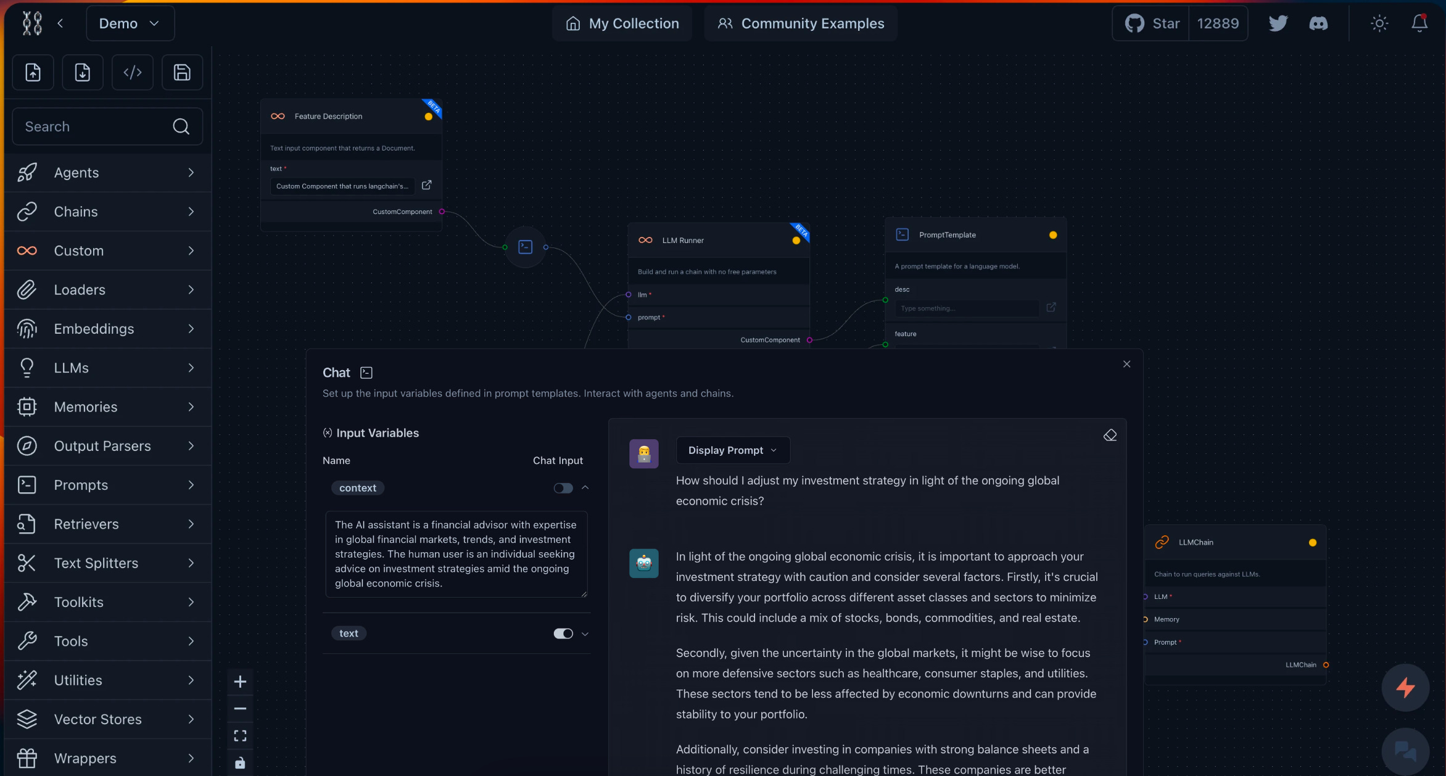Open the code view icon
This screenshot has width=1446, height=776.
click(x=133, y=73)
